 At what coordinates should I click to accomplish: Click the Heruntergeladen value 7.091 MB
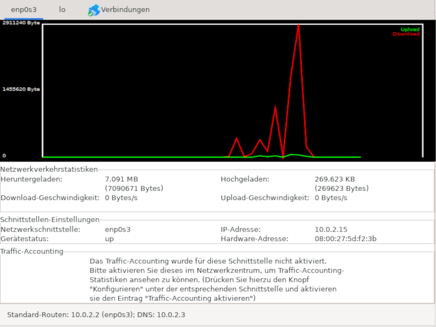click(x=122, y=179)
